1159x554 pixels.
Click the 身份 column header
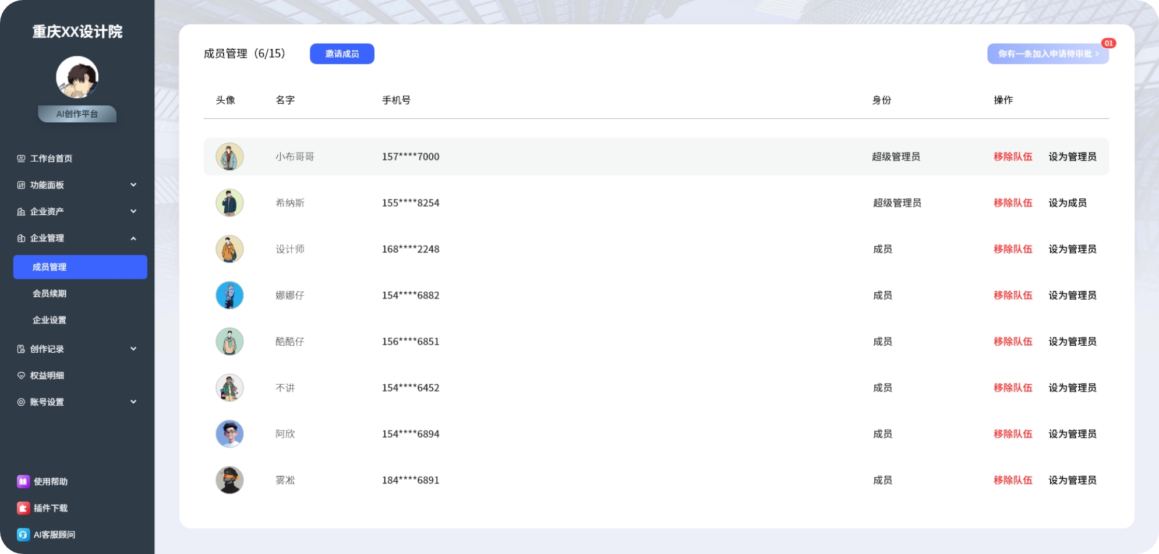[x=882, y=100]
